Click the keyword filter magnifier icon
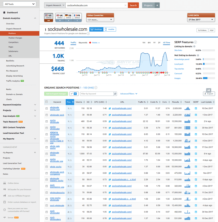This screenshot has width=218, height=222. point(115,94)
